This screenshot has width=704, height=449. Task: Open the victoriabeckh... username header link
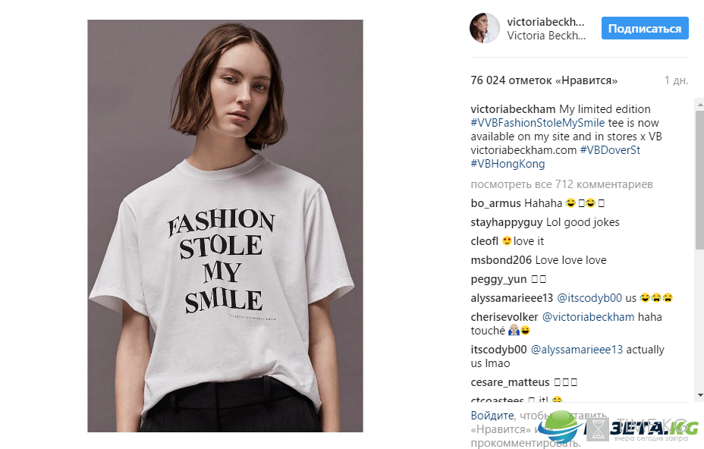pyautogui.click(x=545, y=21)
